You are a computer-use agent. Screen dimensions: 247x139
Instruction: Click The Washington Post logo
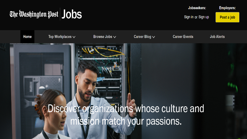click(x=34, y=14)
